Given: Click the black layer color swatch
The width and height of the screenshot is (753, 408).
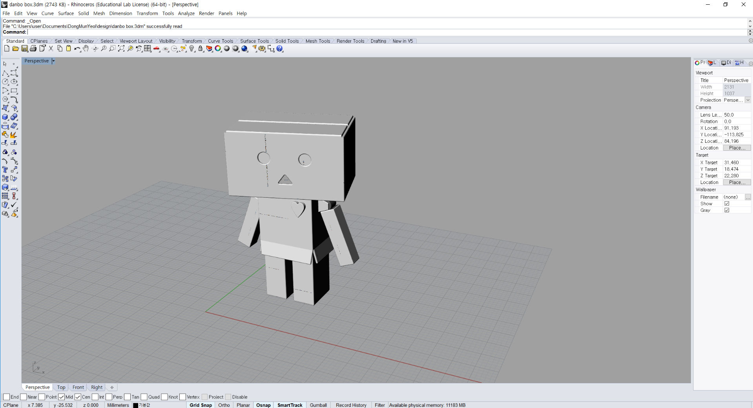Looking at the screenshot, I should [136, 405].
